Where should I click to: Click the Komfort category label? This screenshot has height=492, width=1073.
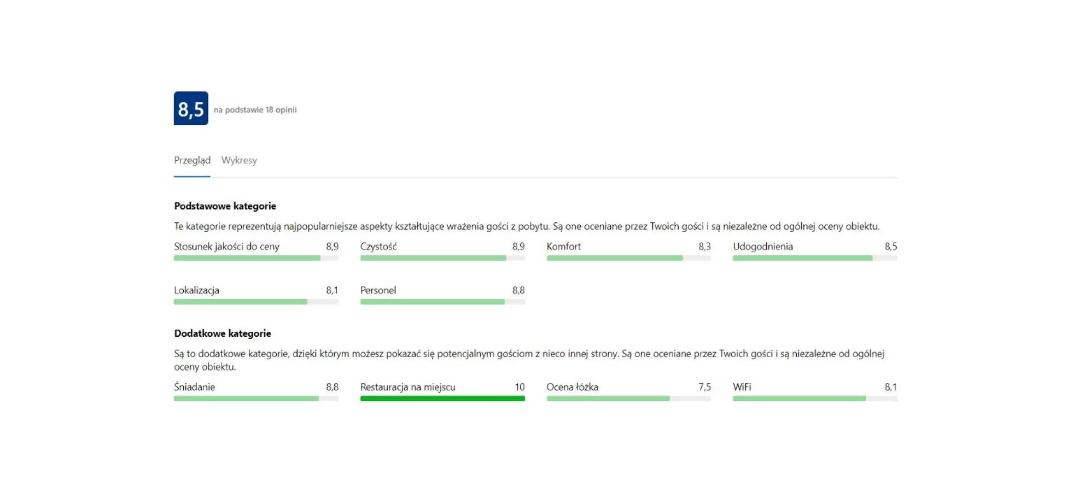563,247
